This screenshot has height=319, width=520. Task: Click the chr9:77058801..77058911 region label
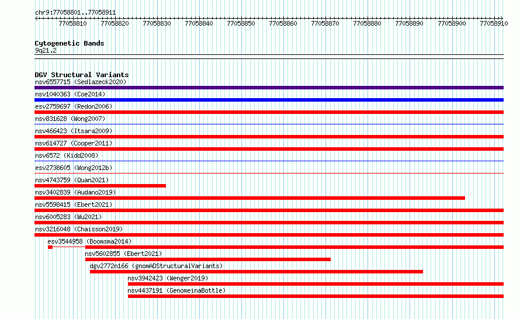[x=75, y=13]
